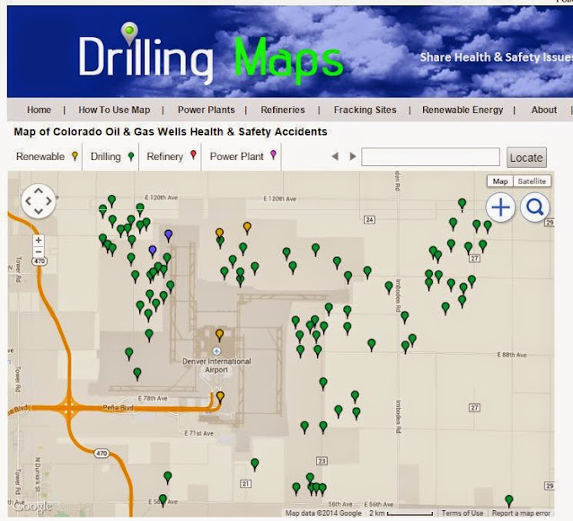Screen dimensions: 573x521
Task: Open the Refineries menu item
Action: [283, 110]
